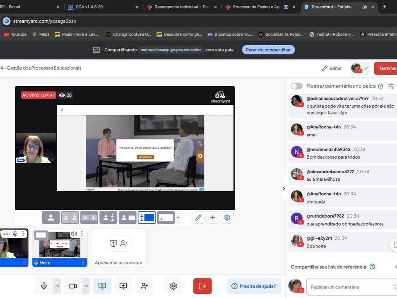Click Apresentar ou convidar card

pyautogui.click(x=118, y=247)
